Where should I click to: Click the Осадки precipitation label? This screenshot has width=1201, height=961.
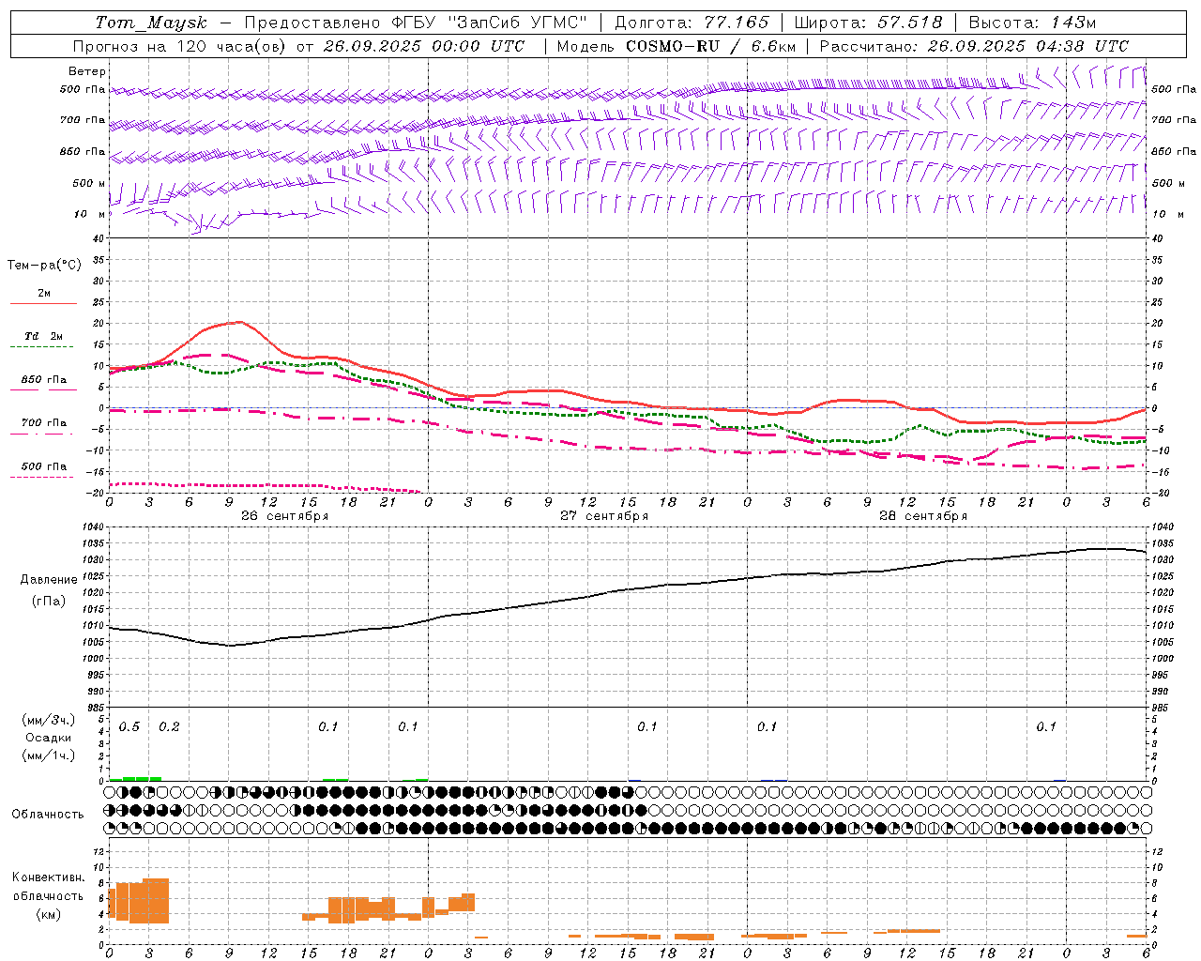click(x=49, y=738)
